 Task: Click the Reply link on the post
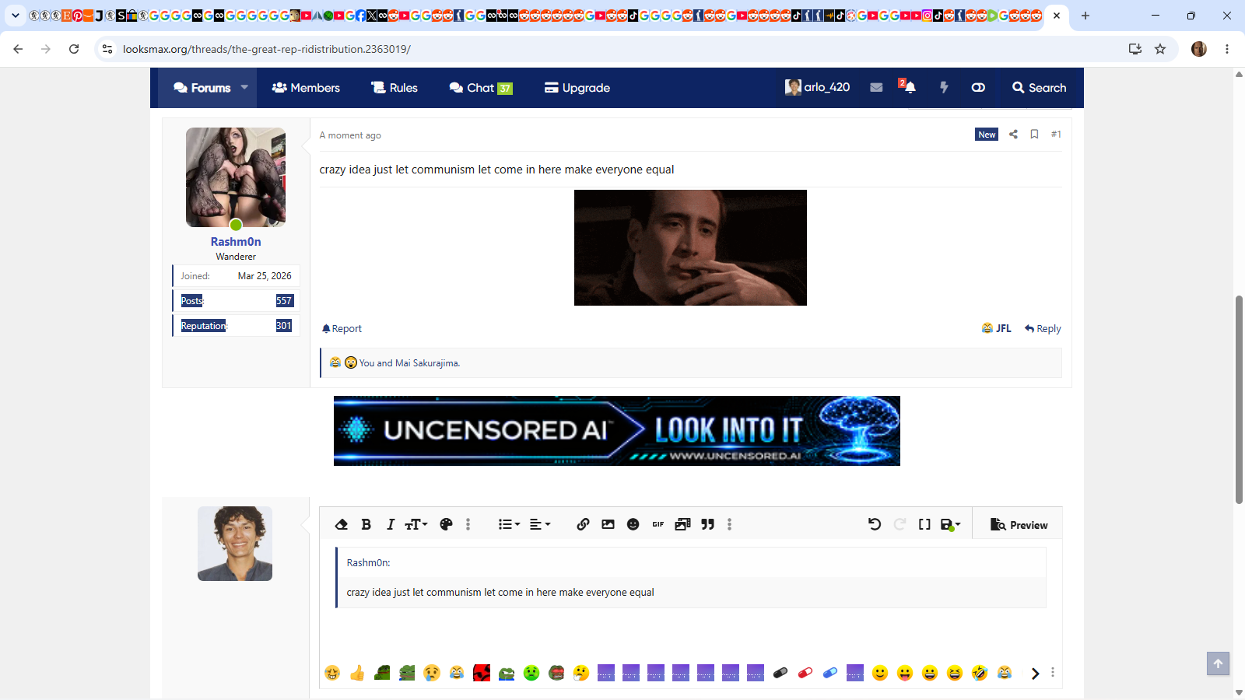(1043, 328)
